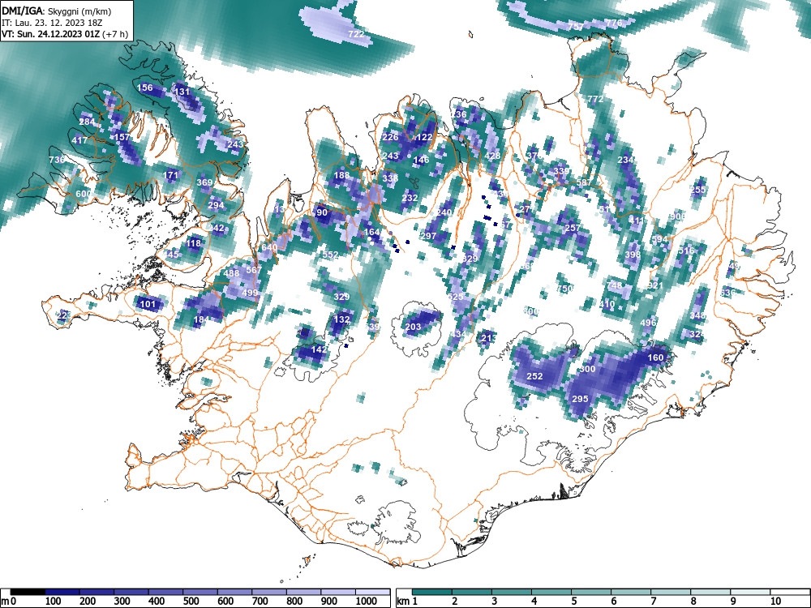Viewport: 811px width, 608px height.
Task: Click the visibility value 252 on Vatnajökull
Action: pyautogui.click(x=534, y=376)
